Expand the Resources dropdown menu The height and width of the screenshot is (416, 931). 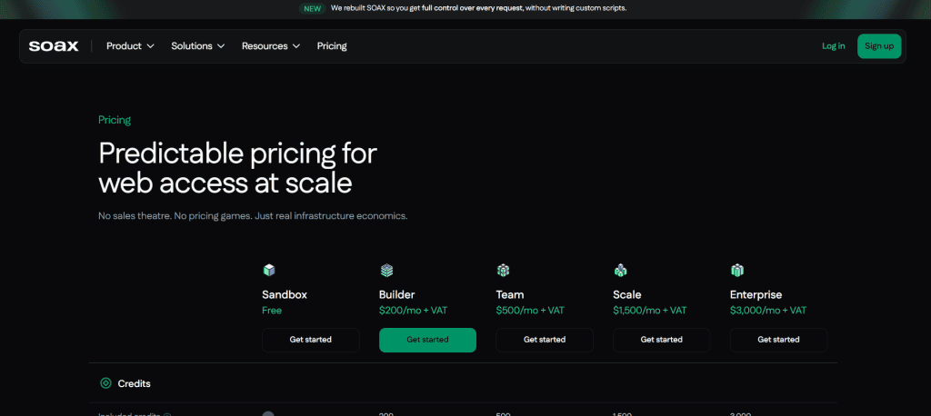click(271, 46)
